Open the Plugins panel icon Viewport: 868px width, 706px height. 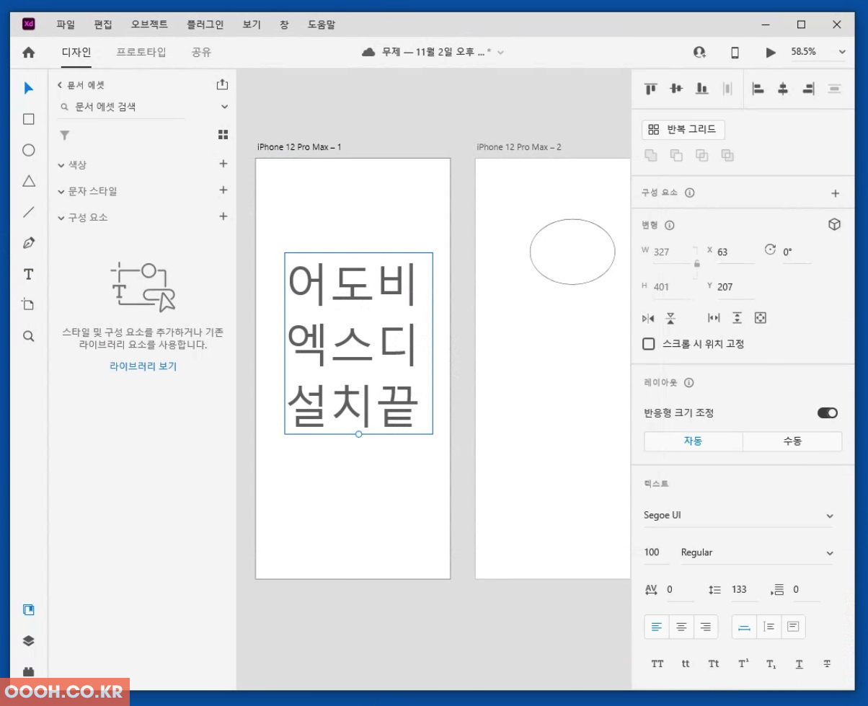point(29,671)
